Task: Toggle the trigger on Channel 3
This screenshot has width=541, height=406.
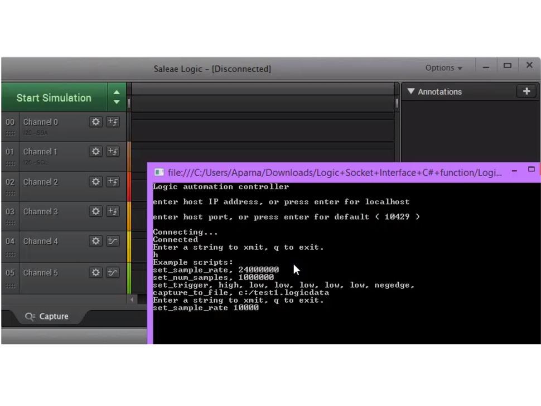Action: (x=113, y=211)
